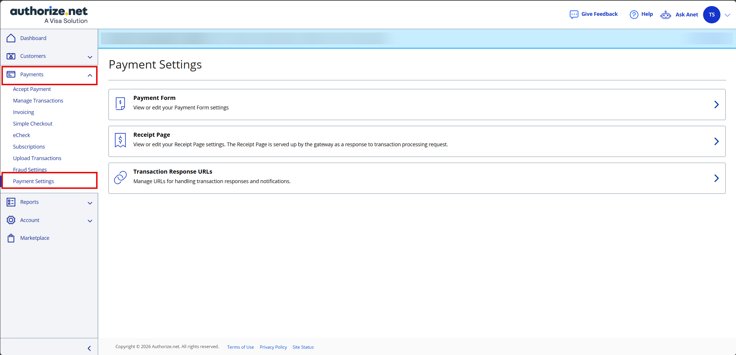Open Receipt Page via its right chevron
Screen dimensions: 736x355
point(716,141)
